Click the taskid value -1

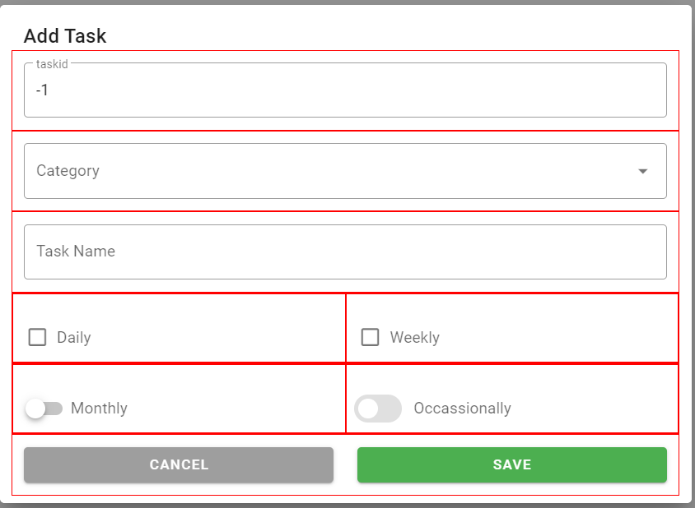(x=42, y=90)
